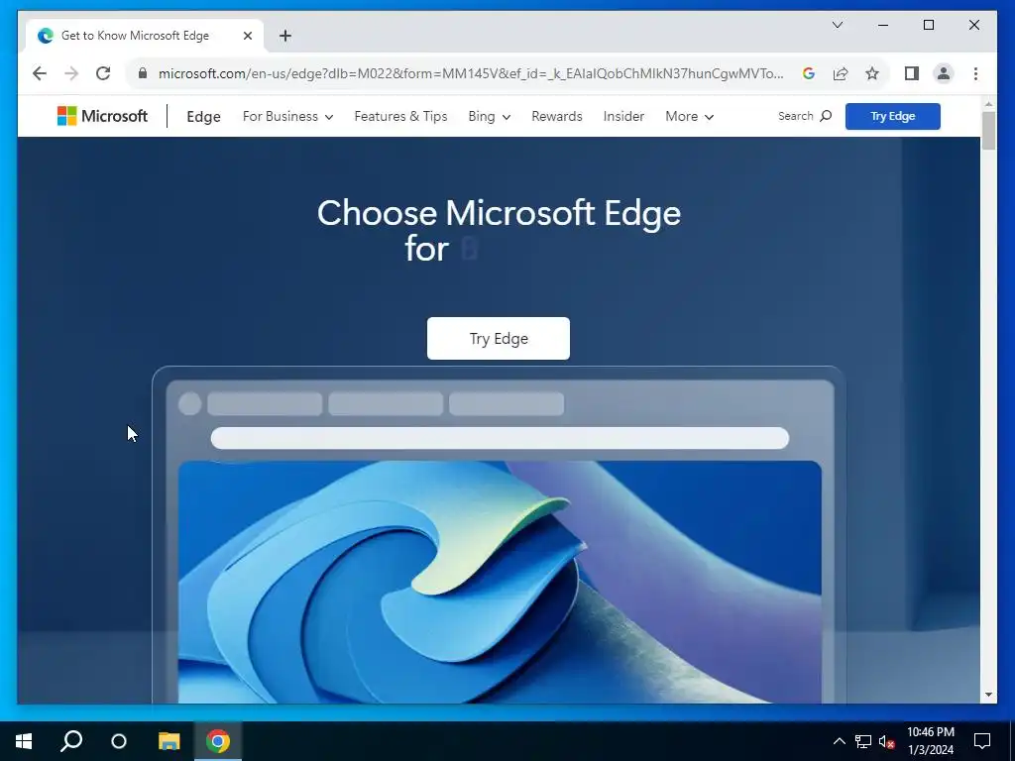Open Windows taskbar search
This screenshot has height=761, width=1015.
(71, 741)
